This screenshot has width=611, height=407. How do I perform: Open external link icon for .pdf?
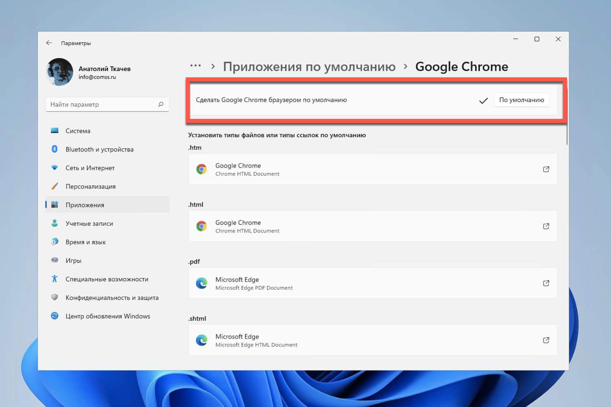click(x=546, y=283)
